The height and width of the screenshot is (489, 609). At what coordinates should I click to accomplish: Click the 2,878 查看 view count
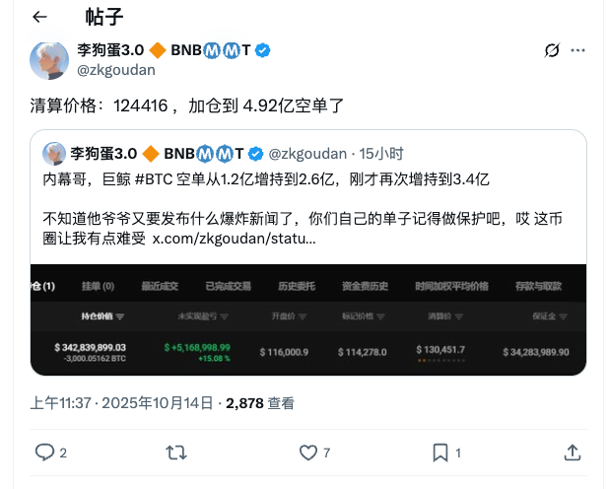pos(260,403)
